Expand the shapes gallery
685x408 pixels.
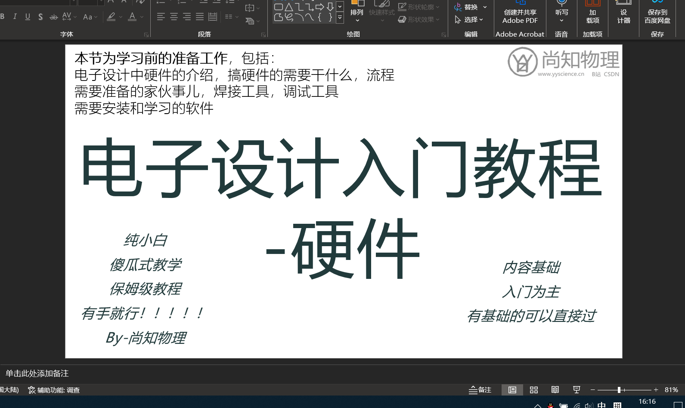click(340, 18)
